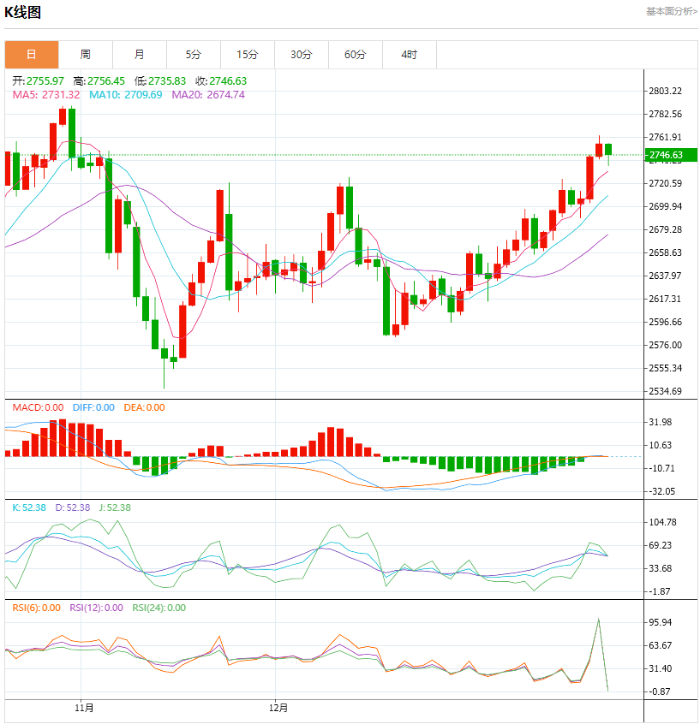Click the MACD axis value -10.71
Viewport: 700px width, 724px height.
661,468
